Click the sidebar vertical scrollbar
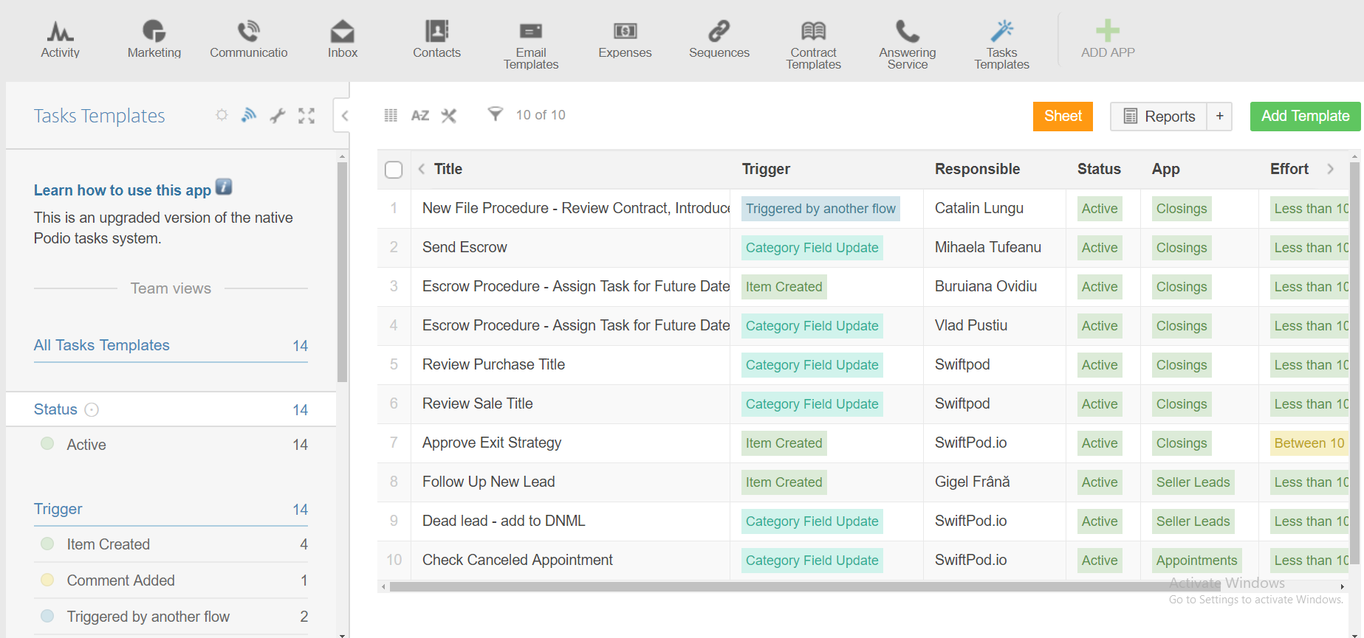 [342, 271]
